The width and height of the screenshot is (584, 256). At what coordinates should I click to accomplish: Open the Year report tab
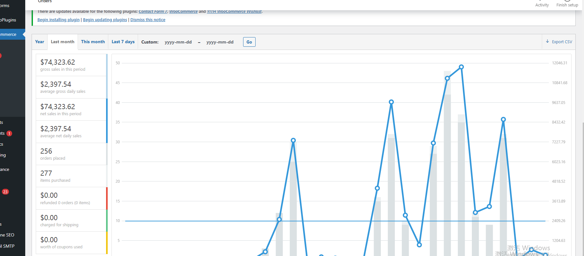pos(40,42)
